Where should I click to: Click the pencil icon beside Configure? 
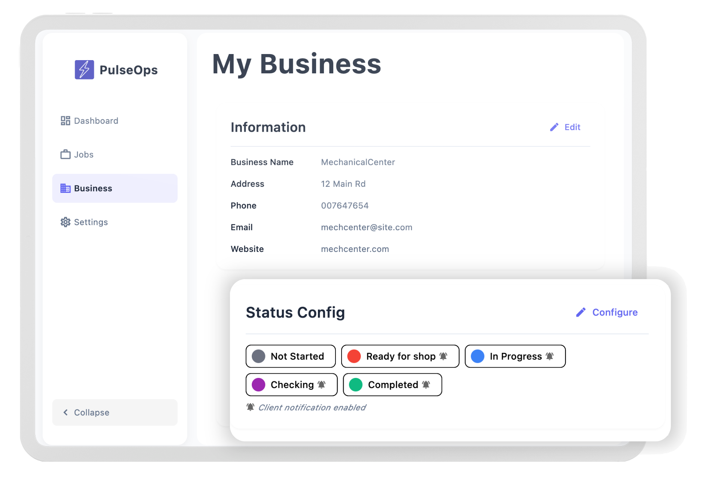(x=581, y=312)
